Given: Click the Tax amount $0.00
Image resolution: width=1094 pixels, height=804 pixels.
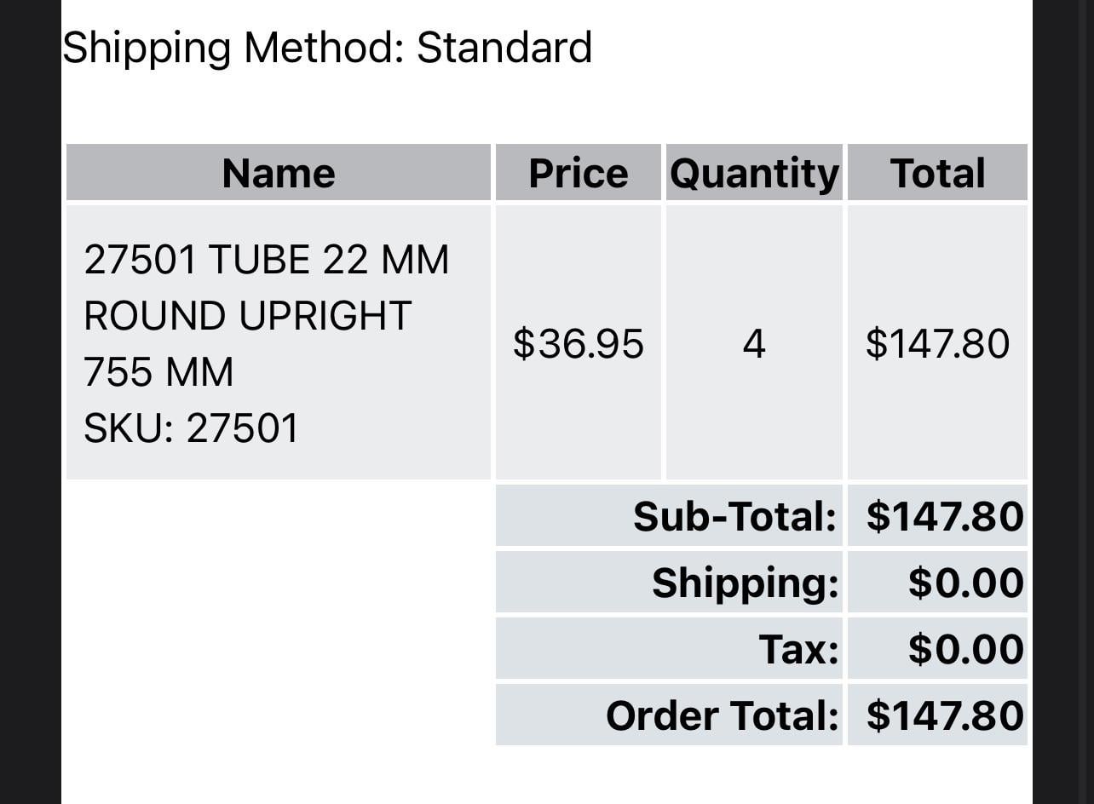Looking at the screenshot, I should coord(965,649).
